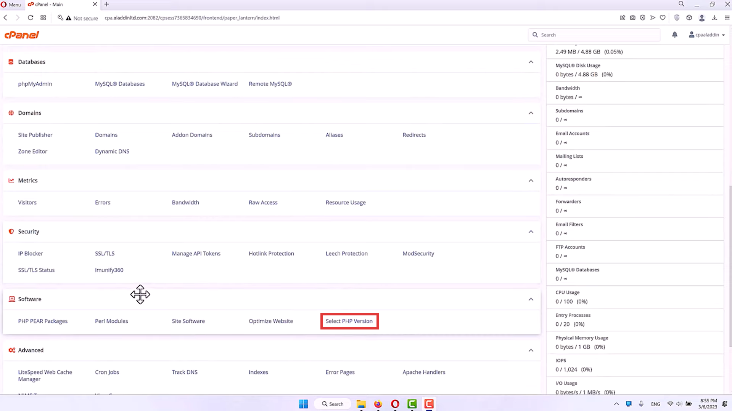The image size is (732, 411).
Task: Open Site Publisher
Action: (35, 135)
